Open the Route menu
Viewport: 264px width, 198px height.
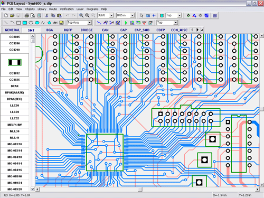tap(53, 9)
